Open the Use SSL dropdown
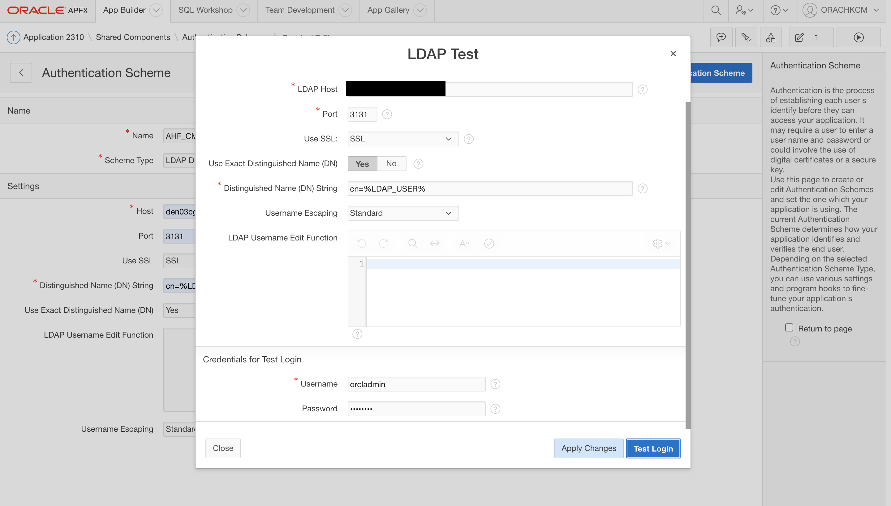The height and width of the screenshot is (506, 891). click(402, 139)
